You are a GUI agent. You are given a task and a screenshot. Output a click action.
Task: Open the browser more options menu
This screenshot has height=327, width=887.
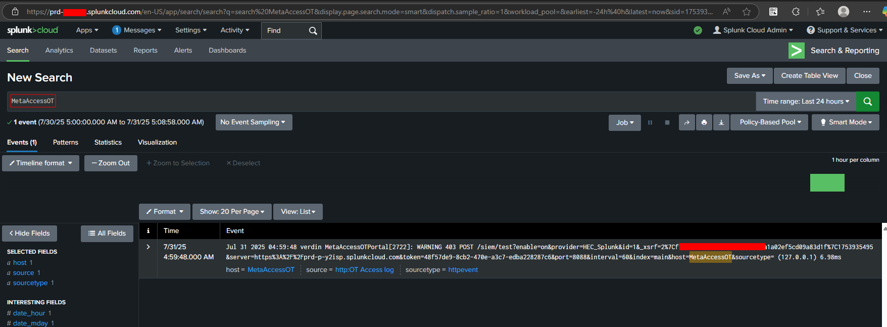click(867, 12)
